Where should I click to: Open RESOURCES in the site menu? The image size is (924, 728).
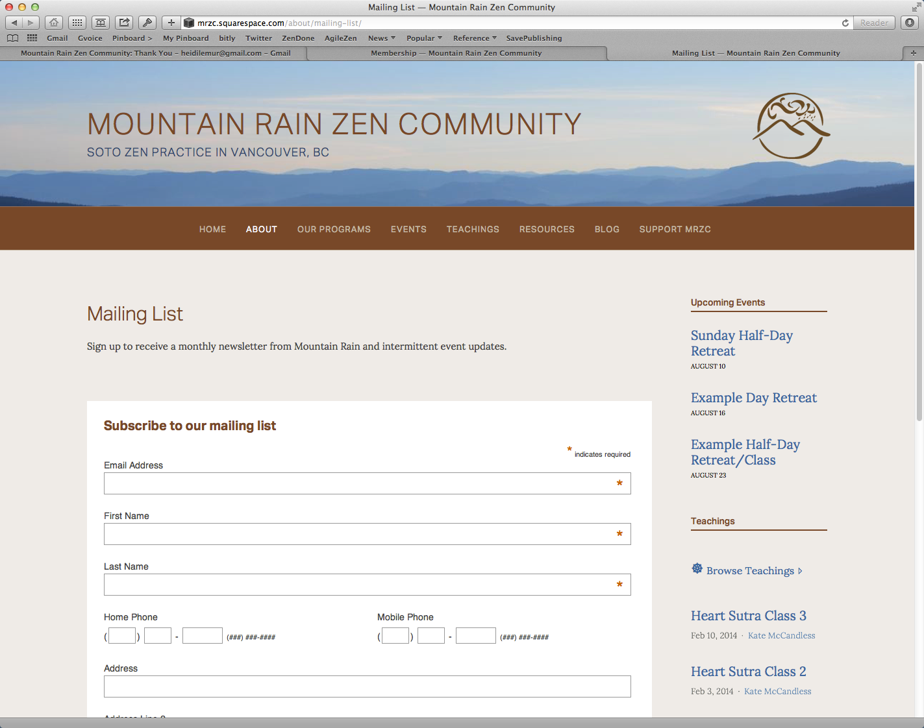pyautogui.click(x=547, y=229)
